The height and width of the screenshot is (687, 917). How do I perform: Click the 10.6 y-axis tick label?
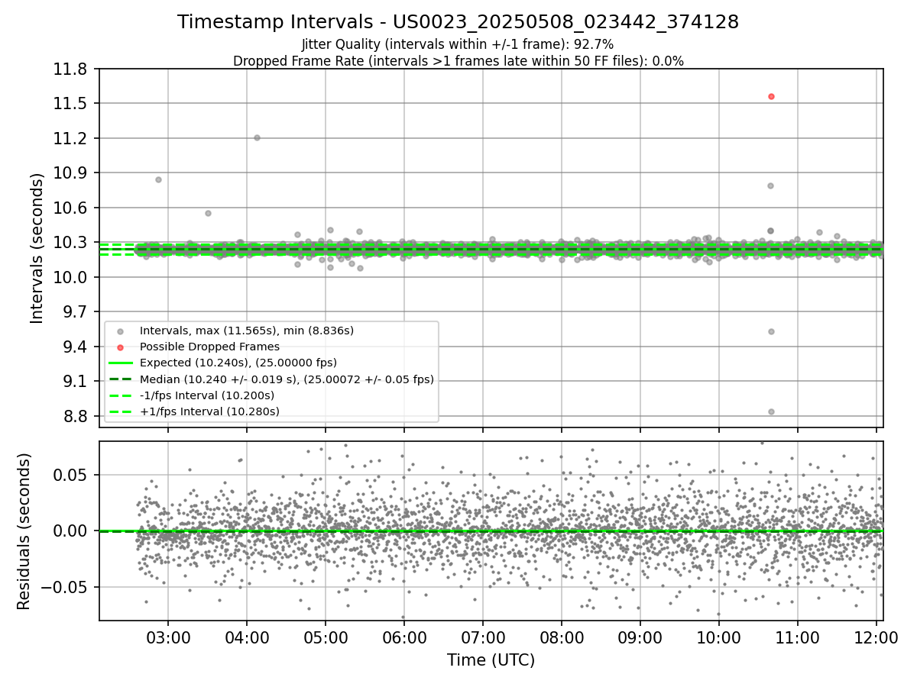[69, 208]
